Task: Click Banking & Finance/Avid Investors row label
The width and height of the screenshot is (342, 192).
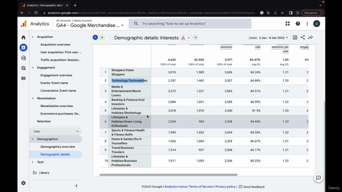Action: [x=128, y=102]
